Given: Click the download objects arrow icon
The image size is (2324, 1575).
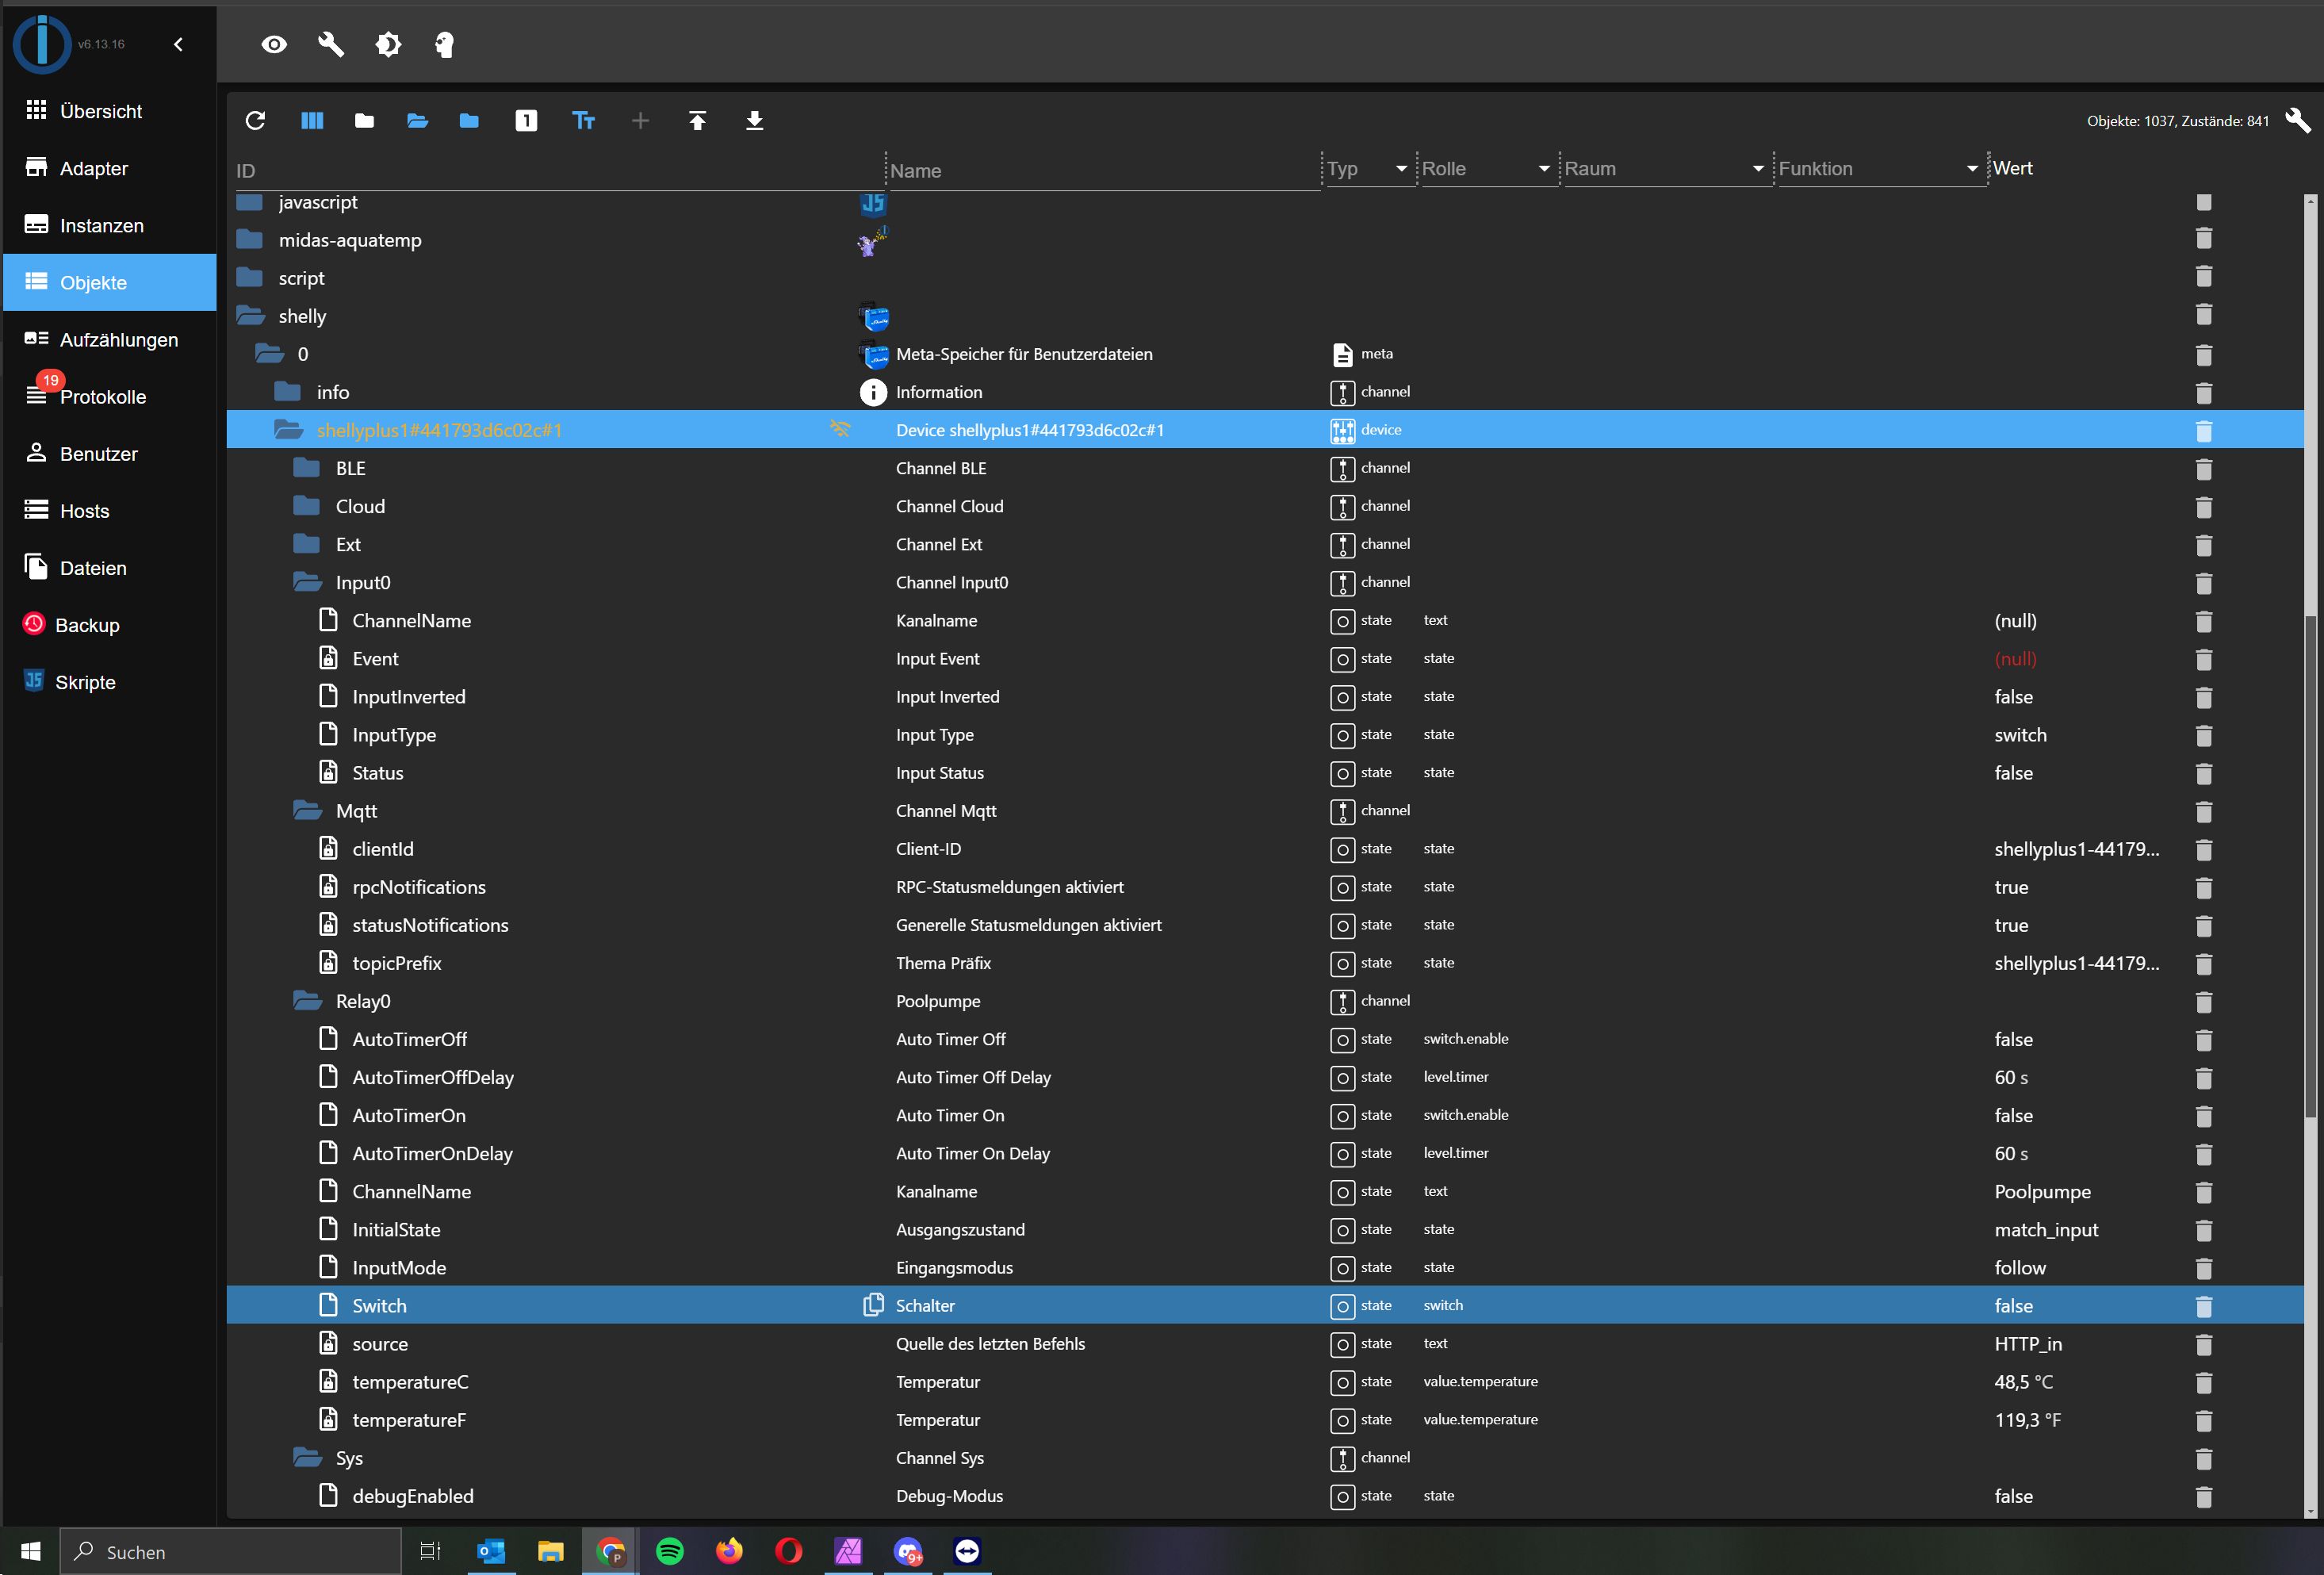Looking at the screenshot, I should pyautogui.click(x=754, y=121).
